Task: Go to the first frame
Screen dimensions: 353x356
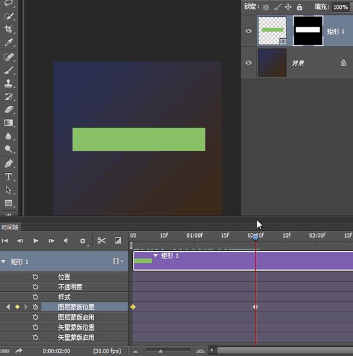Action: [x=5, y=241]
